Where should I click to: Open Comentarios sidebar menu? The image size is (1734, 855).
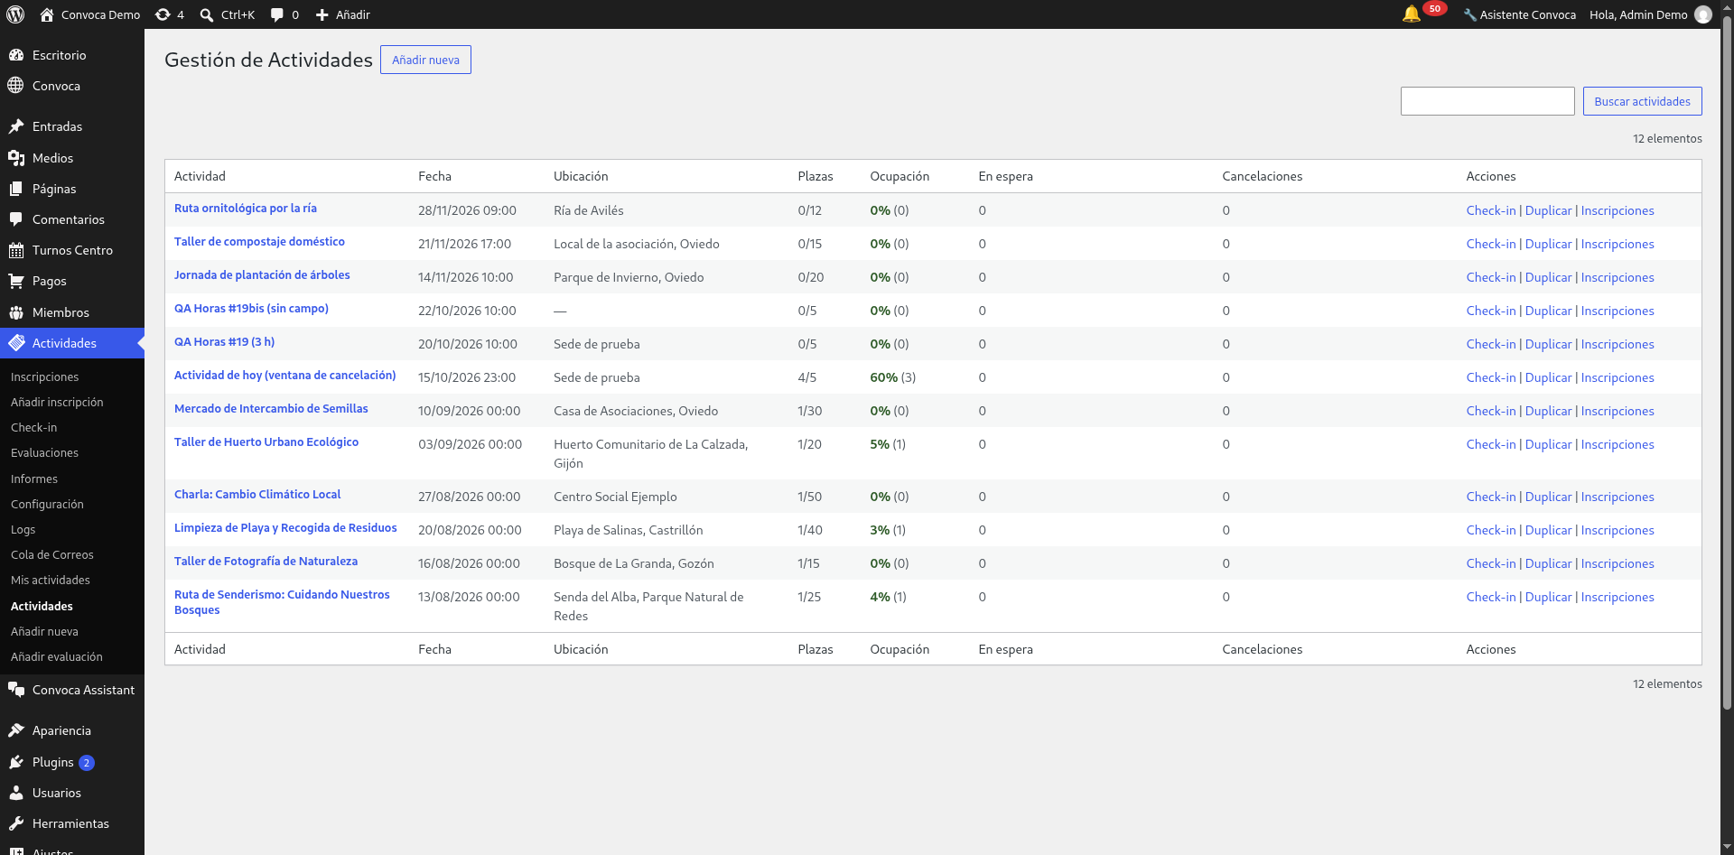click(72, 219)
